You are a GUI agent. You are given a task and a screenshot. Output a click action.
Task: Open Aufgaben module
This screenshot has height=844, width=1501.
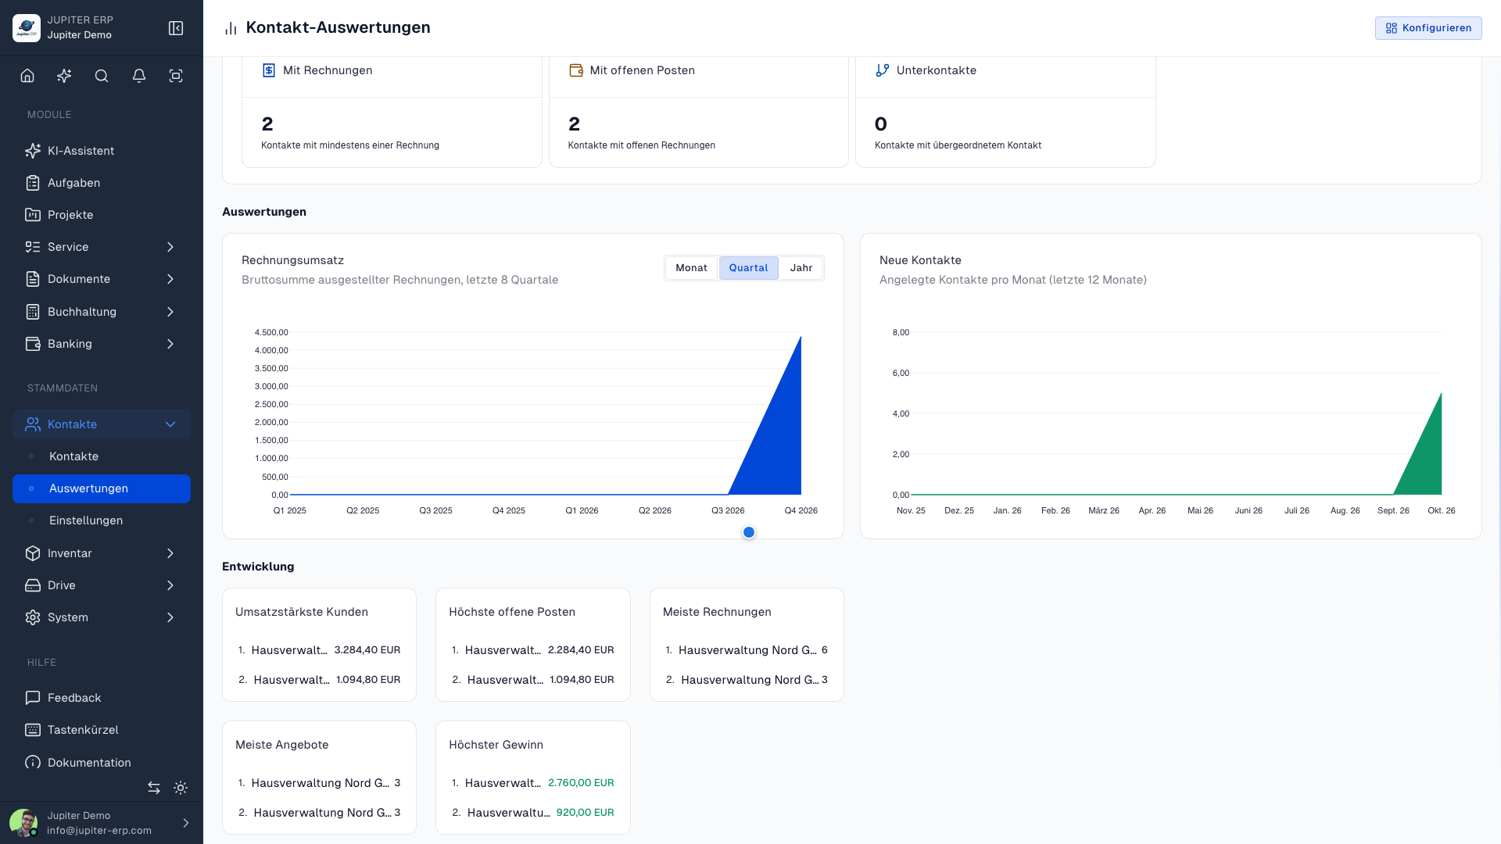tap(102, 183)
